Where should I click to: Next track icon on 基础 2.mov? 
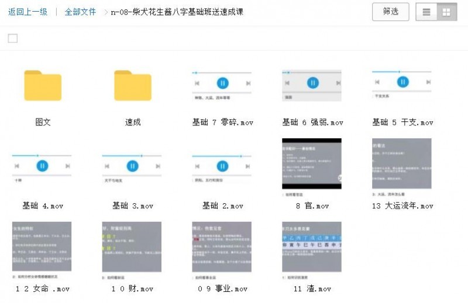pyautogui.click(x=247, y=166)
